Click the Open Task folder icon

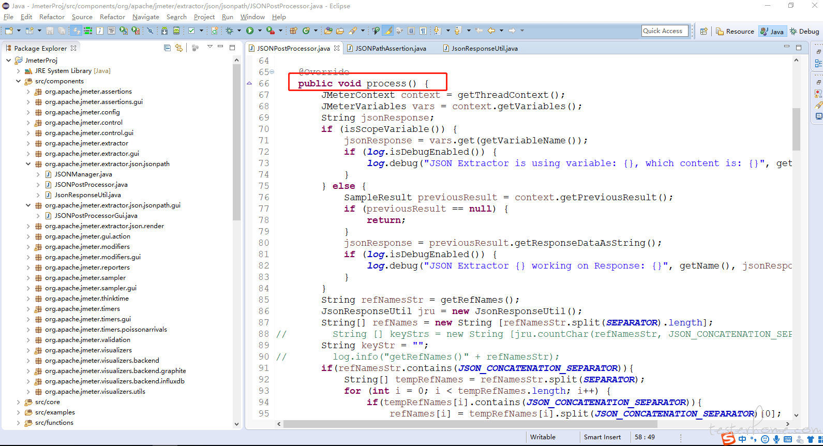tap(340, 31)
